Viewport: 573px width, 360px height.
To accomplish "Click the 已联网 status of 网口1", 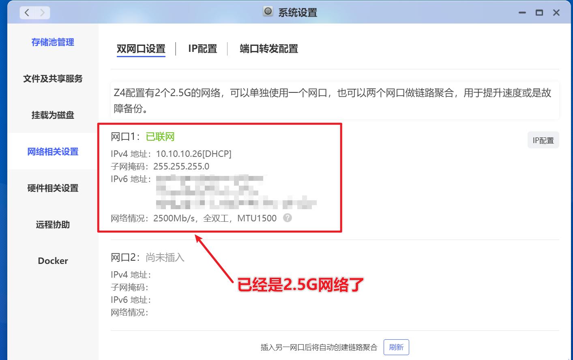I will point(160,137).
